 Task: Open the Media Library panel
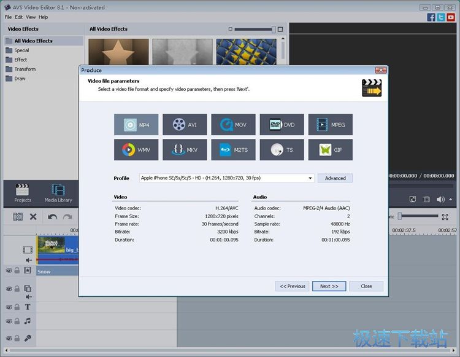[x=58, y=194]
